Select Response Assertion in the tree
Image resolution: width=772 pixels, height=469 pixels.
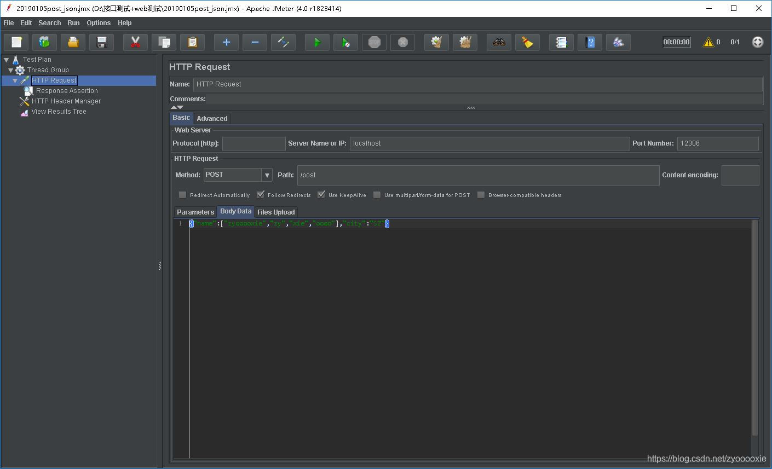click(67, 91)
